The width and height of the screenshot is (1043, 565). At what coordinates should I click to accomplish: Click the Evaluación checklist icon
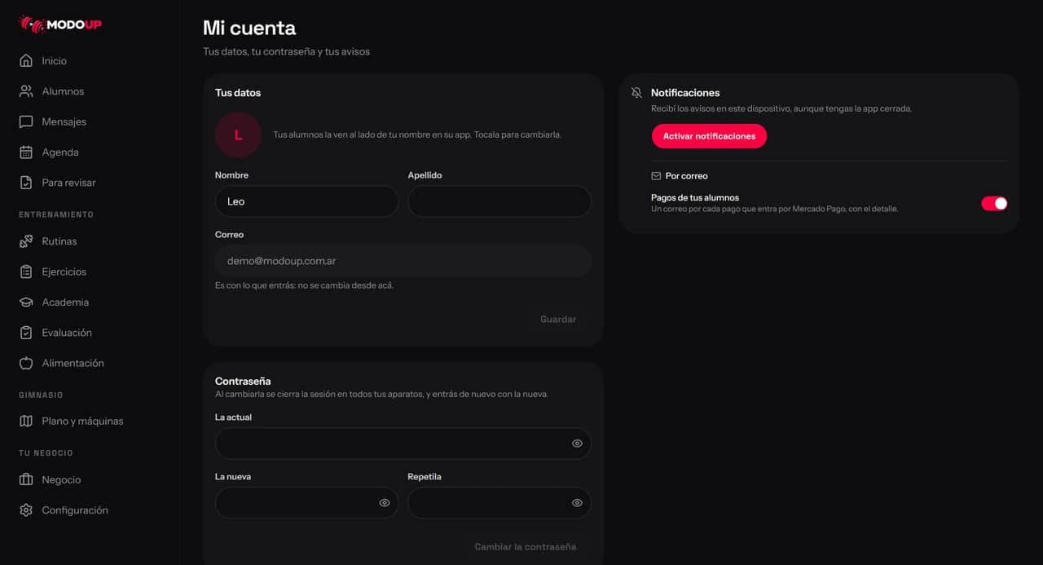point(26,333)
